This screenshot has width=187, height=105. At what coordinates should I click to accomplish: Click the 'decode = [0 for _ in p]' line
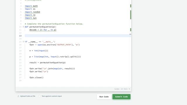tap(43, 30)
